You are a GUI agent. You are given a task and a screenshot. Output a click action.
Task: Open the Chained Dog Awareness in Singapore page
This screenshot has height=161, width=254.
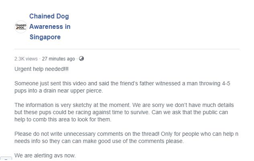pyautogui.click(x=50, y=27)
